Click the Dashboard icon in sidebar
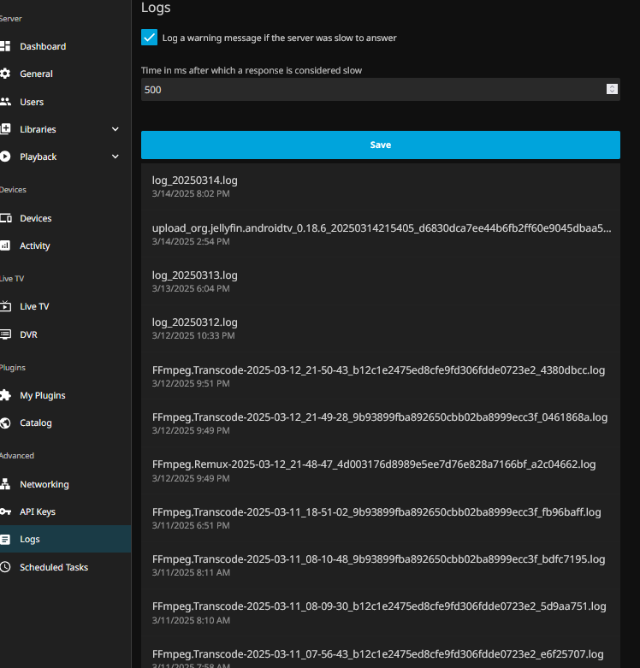The width and height of the screenshot is (640, 668). [5, 46]
